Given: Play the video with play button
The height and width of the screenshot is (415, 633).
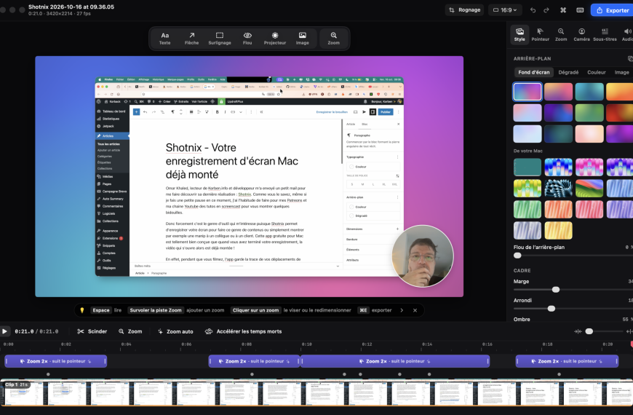Looking at the screenshot, I should pyautogui.click(x=5, y=331).
